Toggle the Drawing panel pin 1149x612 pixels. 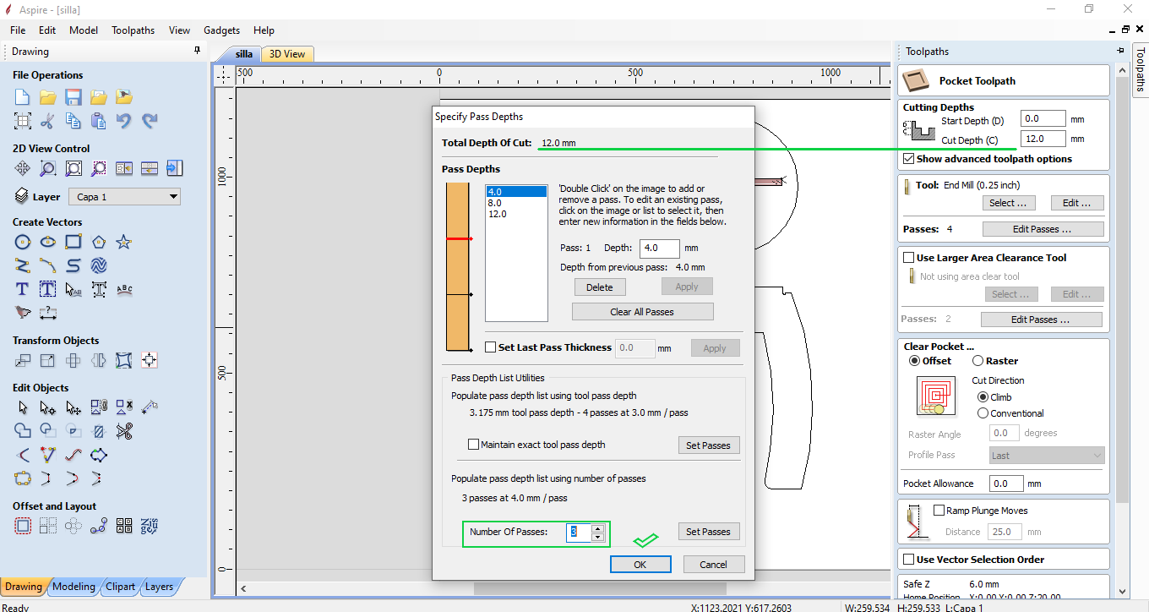197,52
